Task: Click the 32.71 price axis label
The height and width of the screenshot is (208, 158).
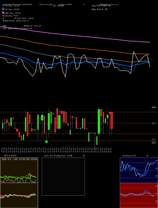Action: tap(154, 123)
